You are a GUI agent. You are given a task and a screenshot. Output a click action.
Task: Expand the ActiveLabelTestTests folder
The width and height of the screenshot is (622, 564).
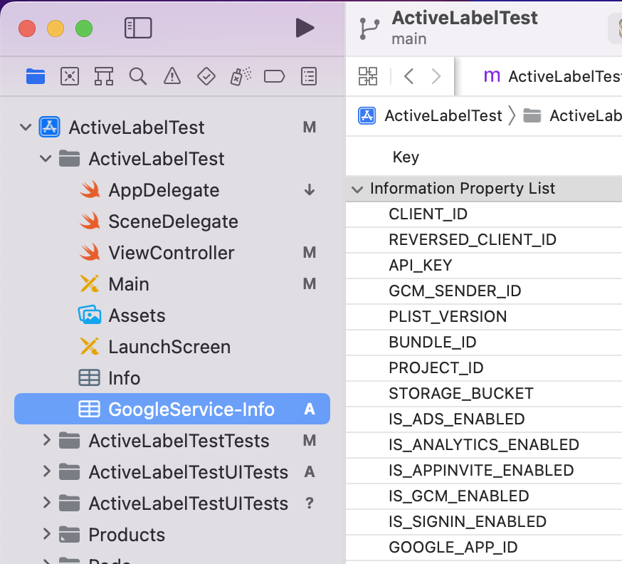pyautogui.click(x=46, y=440)
